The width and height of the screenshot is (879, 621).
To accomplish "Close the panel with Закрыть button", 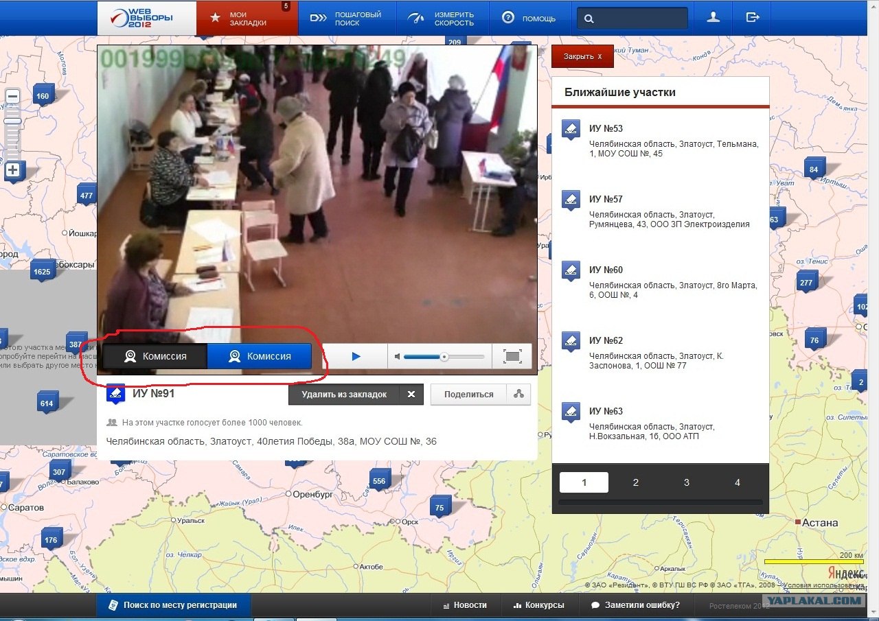I will click(582, 56).
